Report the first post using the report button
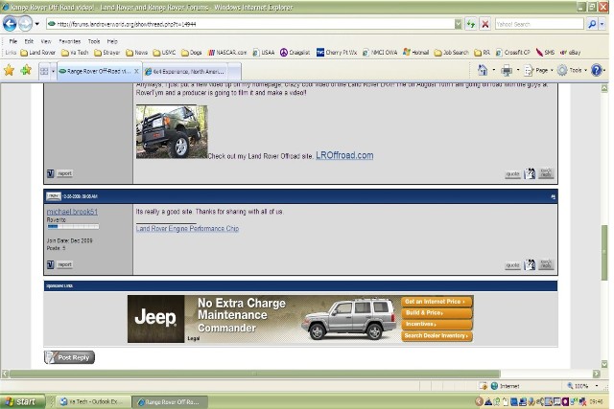Image resolution: width=614 pixels, height=409 pixels. [x=64, y=173]
